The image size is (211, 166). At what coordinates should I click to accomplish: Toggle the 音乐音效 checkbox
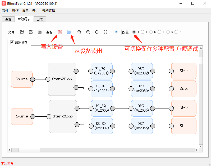coord(12,42)
